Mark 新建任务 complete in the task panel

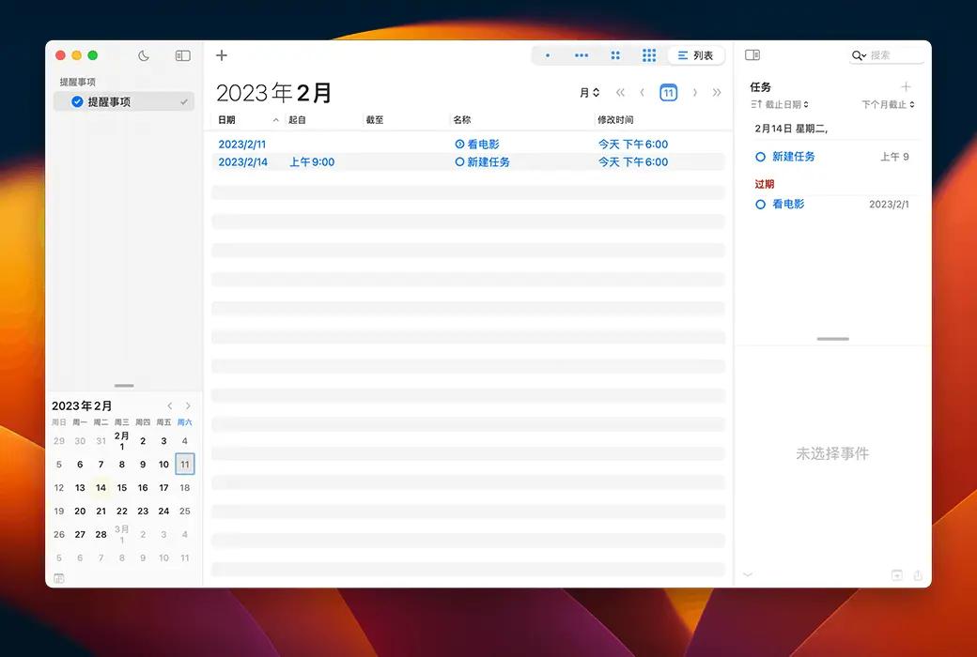760,157
